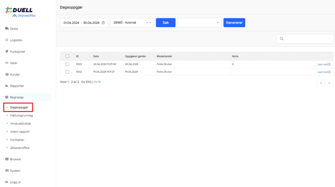Check the box for settlement 1002
335x187 pixels.
(x=67, y=72)
